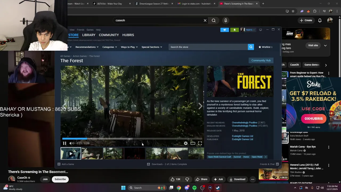Viewport: 341px width, 192px height.
Task: Enter fullscreen on Steam trailer
Action: (x=200, y=143)
